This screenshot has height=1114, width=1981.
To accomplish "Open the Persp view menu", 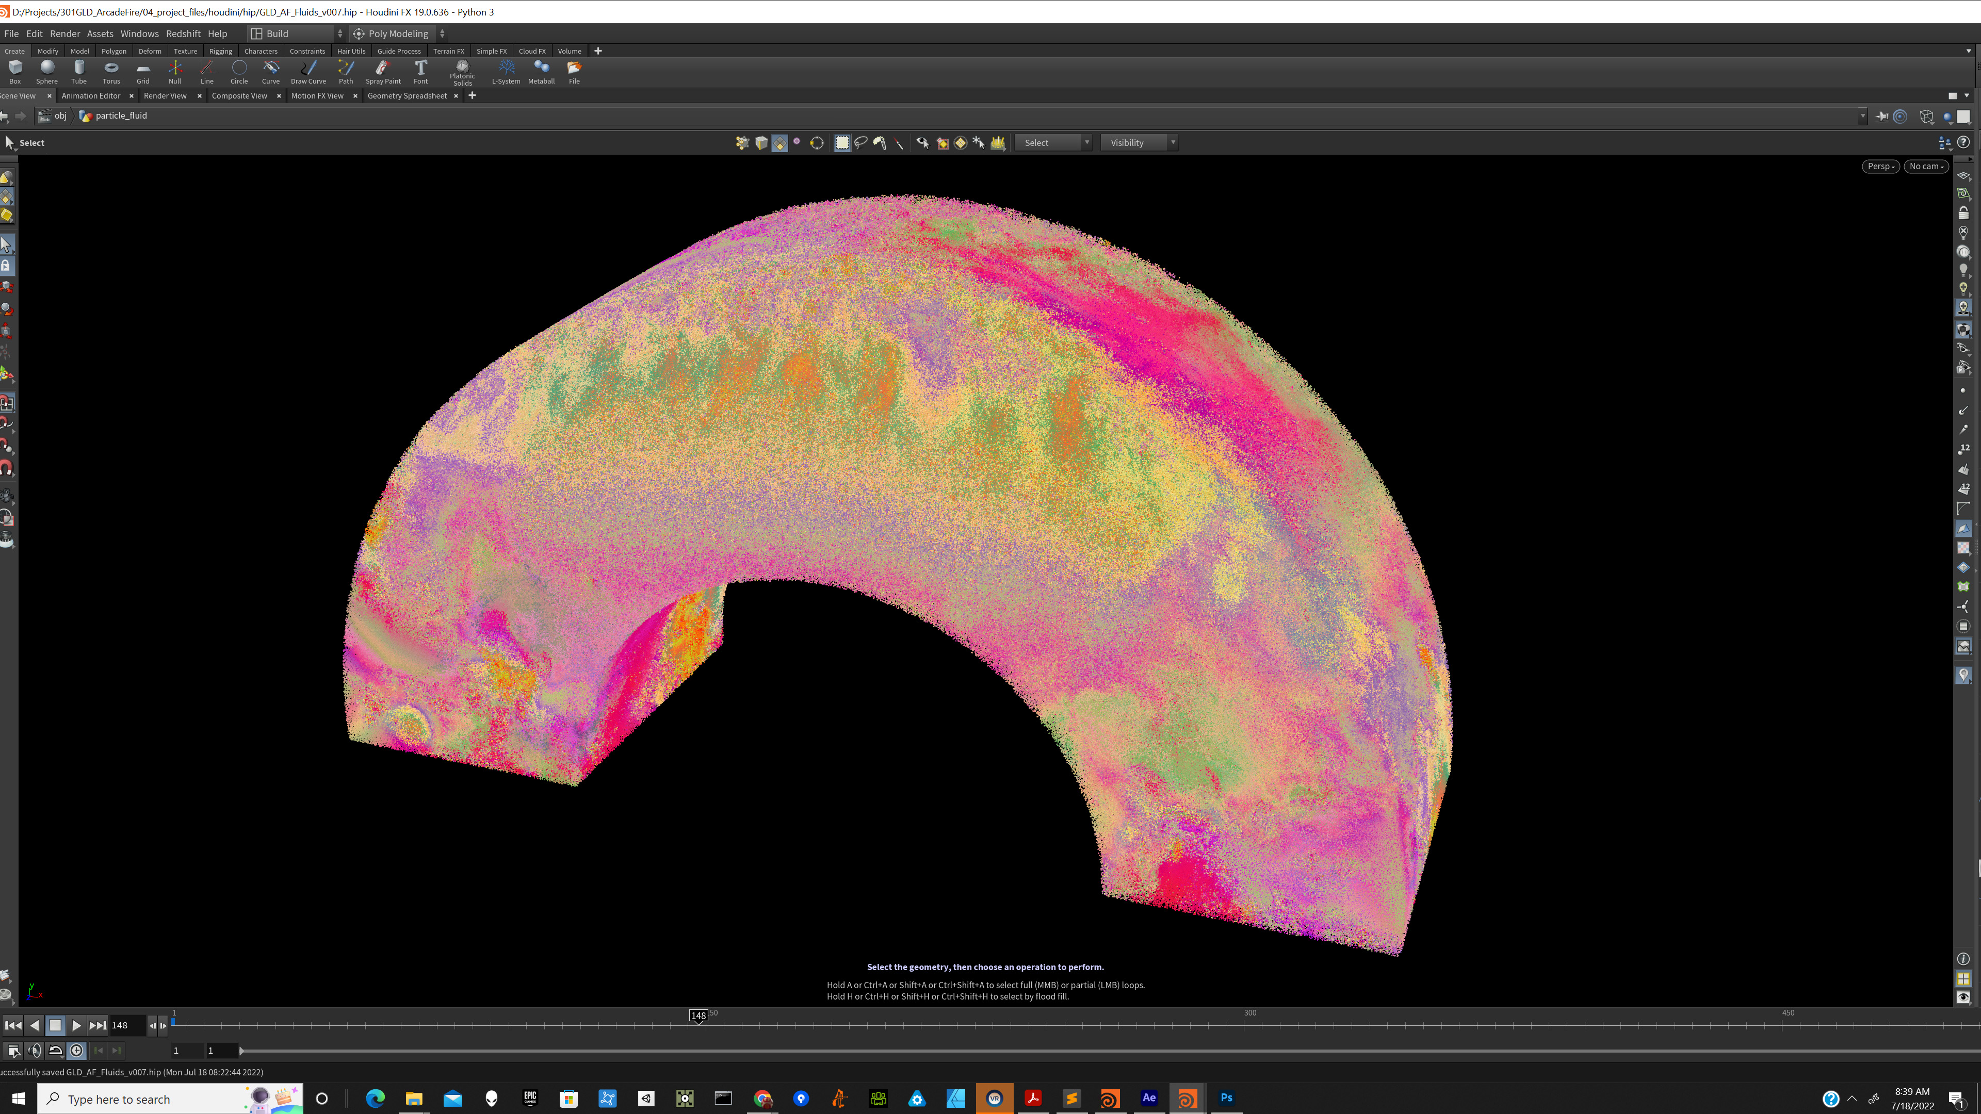I will pyautogui.click(x=1881, y=167).
